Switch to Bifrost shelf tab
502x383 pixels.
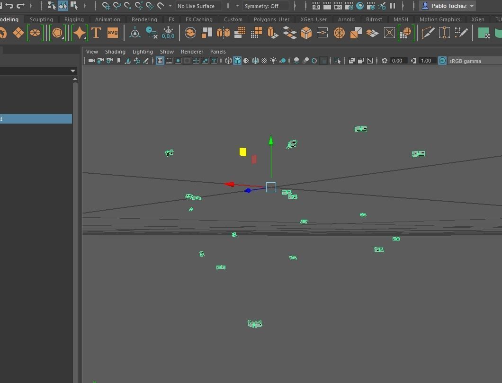374,19
